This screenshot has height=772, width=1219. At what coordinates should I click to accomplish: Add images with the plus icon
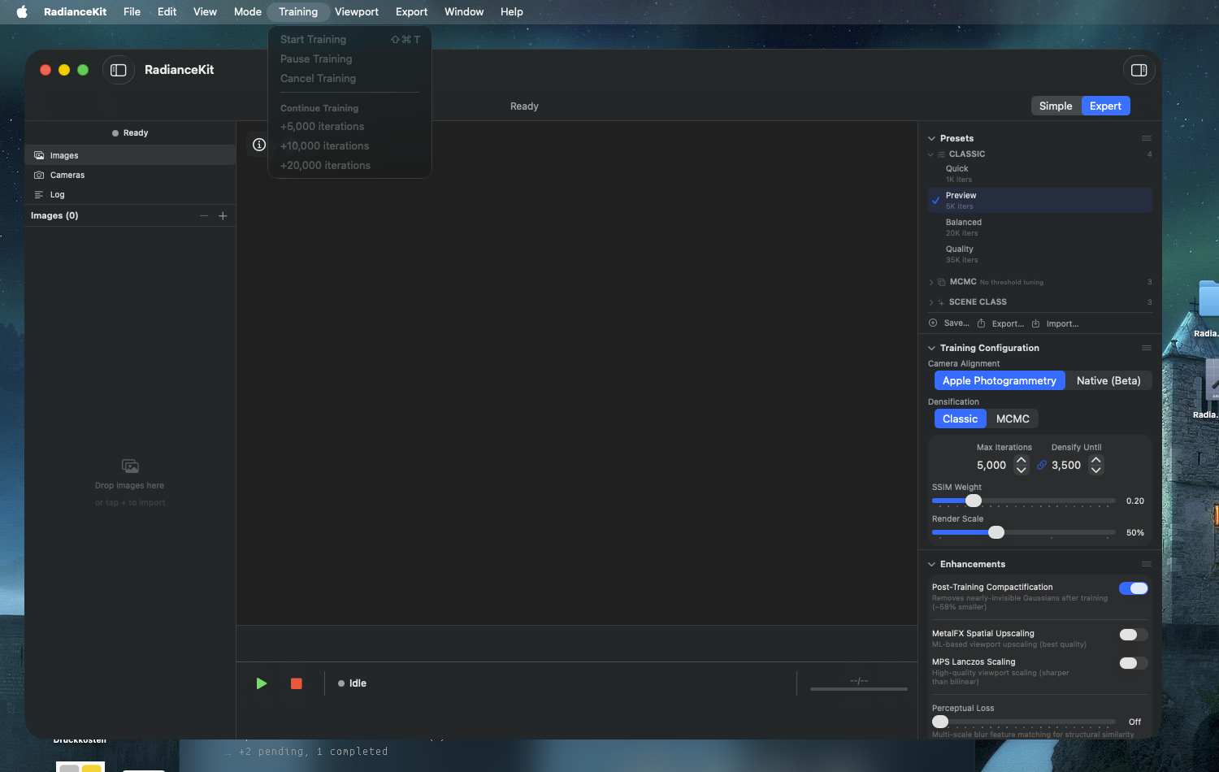click(x=223, y=215)
